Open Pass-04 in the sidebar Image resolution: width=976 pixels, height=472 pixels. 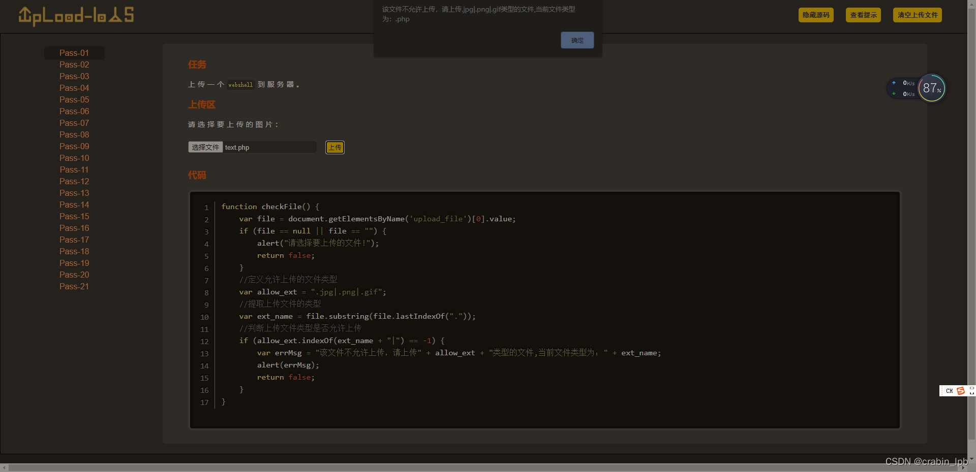[x=74, y=88]
